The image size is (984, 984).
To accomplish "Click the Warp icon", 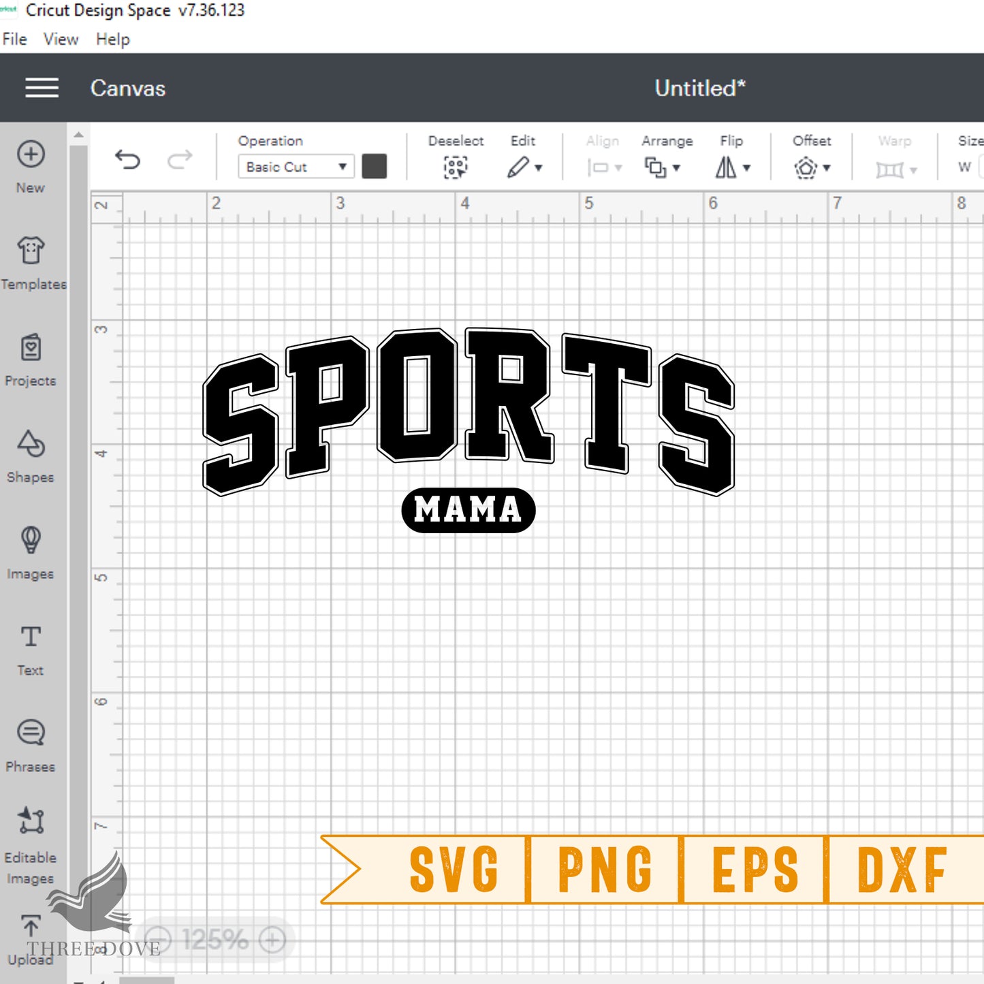I will tap(889, 169).
